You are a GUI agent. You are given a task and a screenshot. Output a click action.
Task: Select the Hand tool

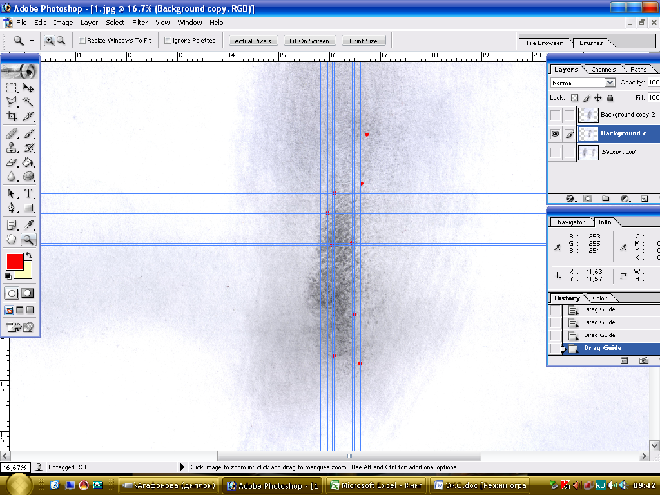12,240
